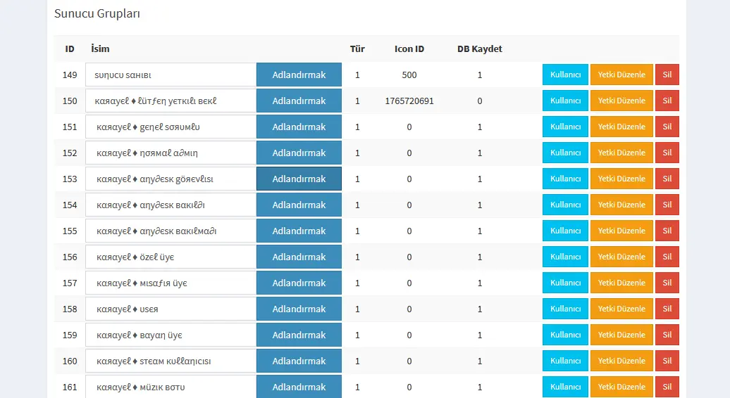730x398 pixels.
Task: Click name input field of group 149
Action: tap(170, 75)
